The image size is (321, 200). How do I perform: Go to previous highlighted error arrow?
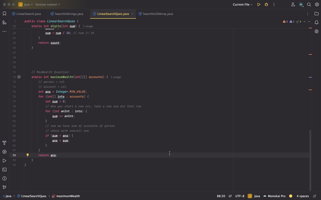click(305, 21)
